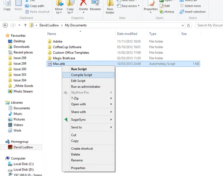Open Local Disk (C:) in sidebar
Viewport: 223px width, 176px height.
[21, 164]
